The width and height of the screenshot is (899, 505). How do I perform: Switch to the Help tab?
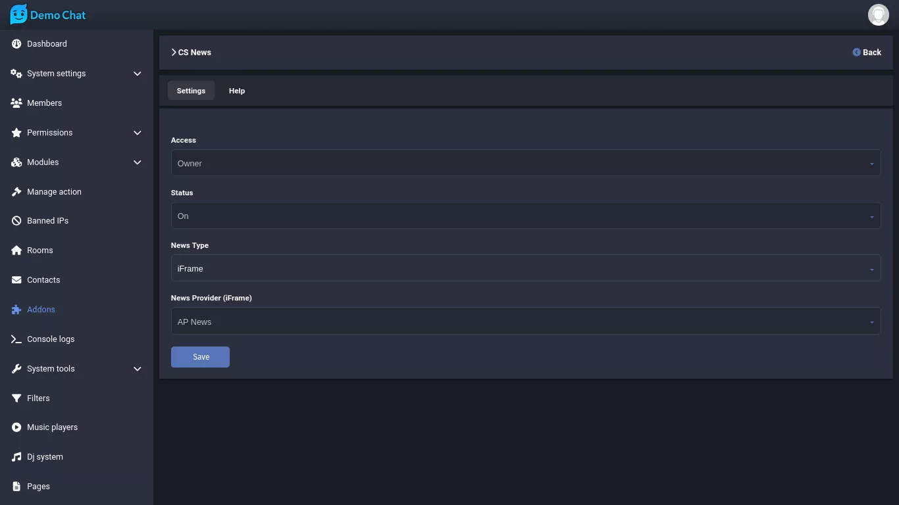point(237,91)
